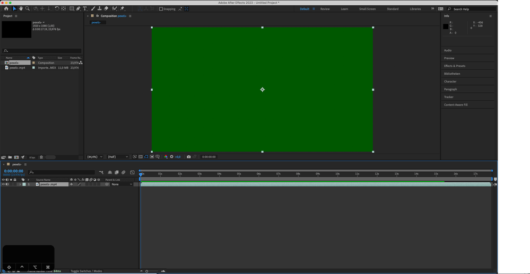Select the Default workspace tab
The width and height of the screenshot is (530, 274).
[305, 9]
